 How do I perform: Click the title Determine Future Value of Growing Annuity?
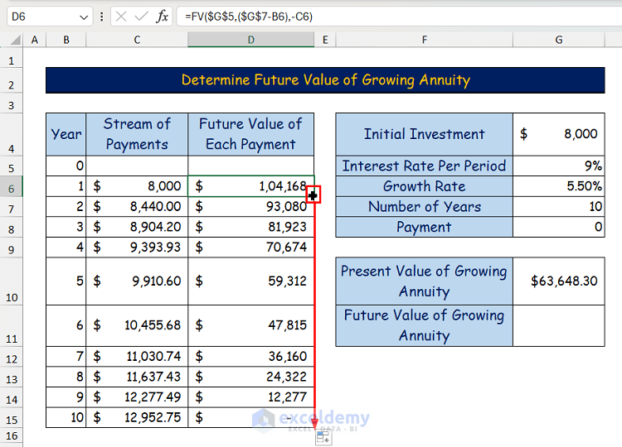[x=325, y=80]
